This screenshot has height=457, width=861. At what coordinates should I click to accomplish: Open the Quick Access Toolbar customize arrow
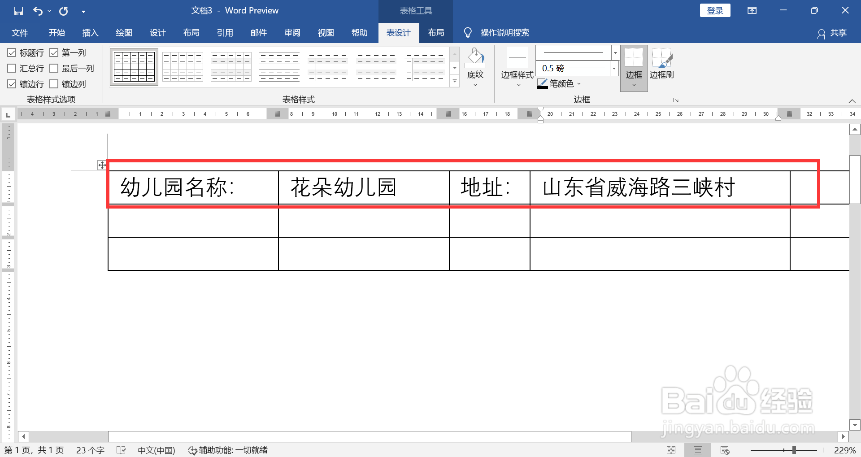83,11
